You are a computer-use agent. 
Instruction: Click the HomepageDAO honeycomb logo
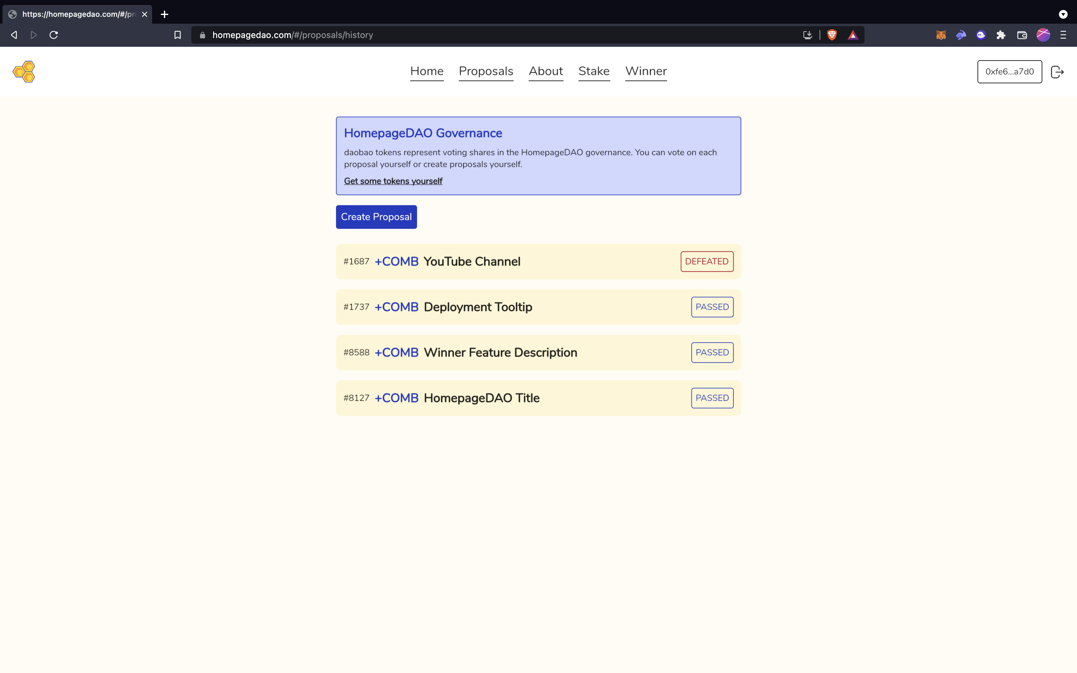(24, 72)
